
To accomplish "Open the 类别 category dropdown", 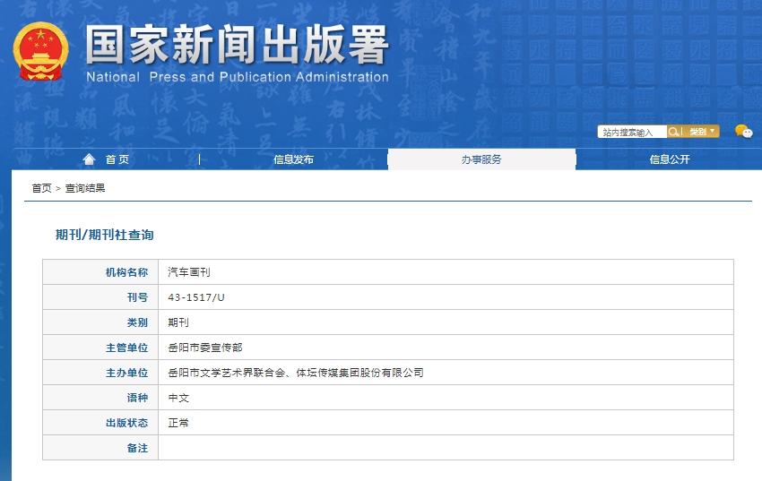I will click(702, 132).
